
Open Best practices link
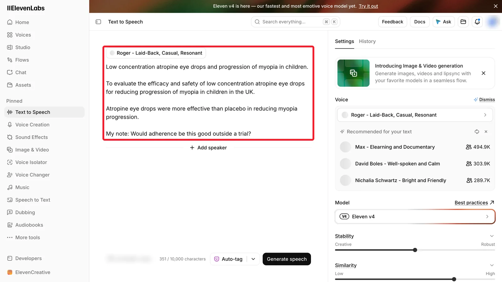(x=474, y=203)
